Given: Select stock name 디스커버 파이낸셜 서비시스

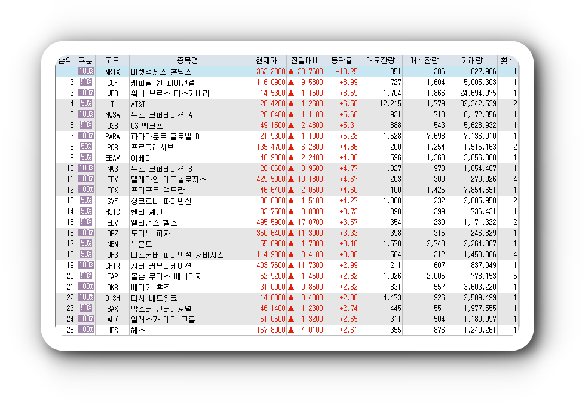Looking at the screenshot, I should click(177, 255).
